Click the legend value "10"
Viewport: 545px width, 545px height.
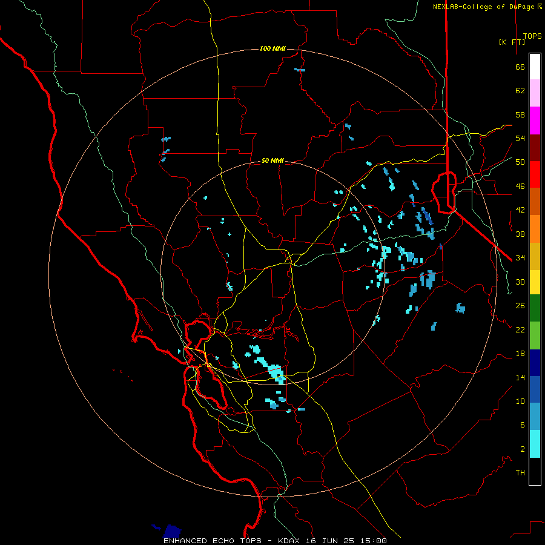tap(520, 401)
